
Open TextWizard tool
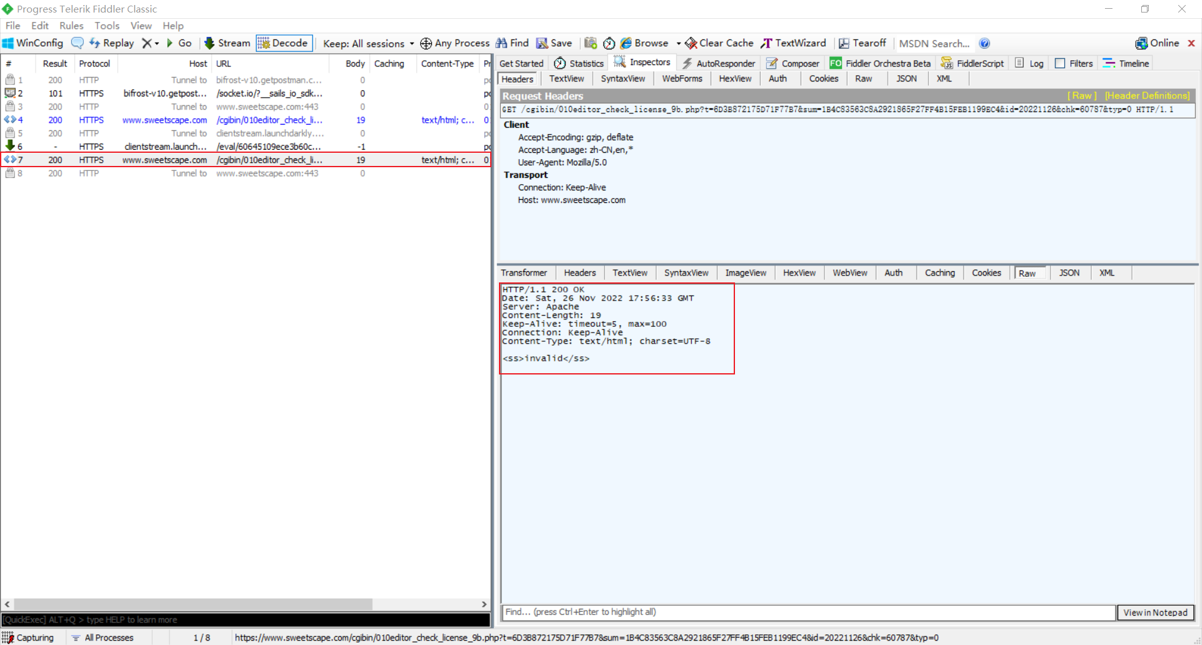794,43
